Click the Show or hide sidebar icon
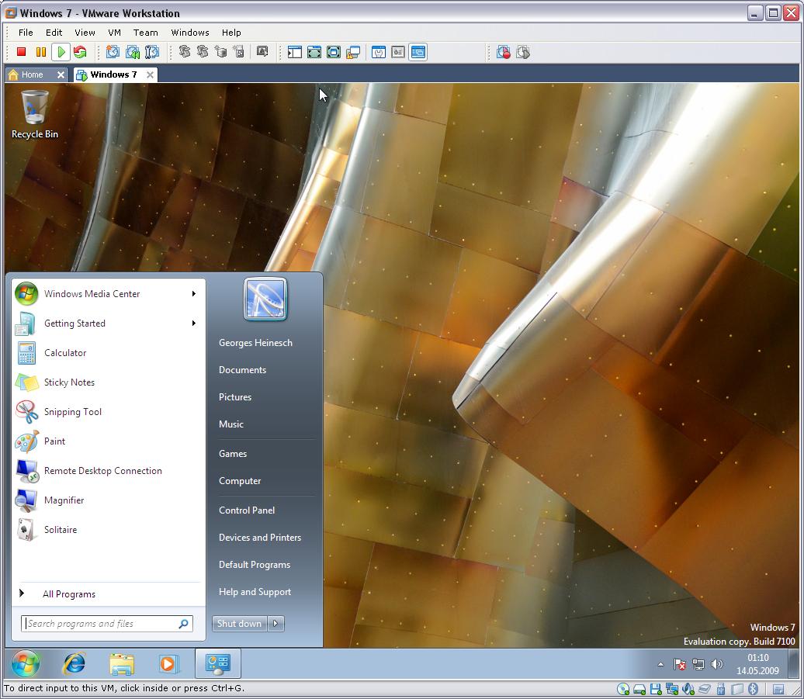Image resolution: width=804 pixels, height=699 pixels. [295, 52]
